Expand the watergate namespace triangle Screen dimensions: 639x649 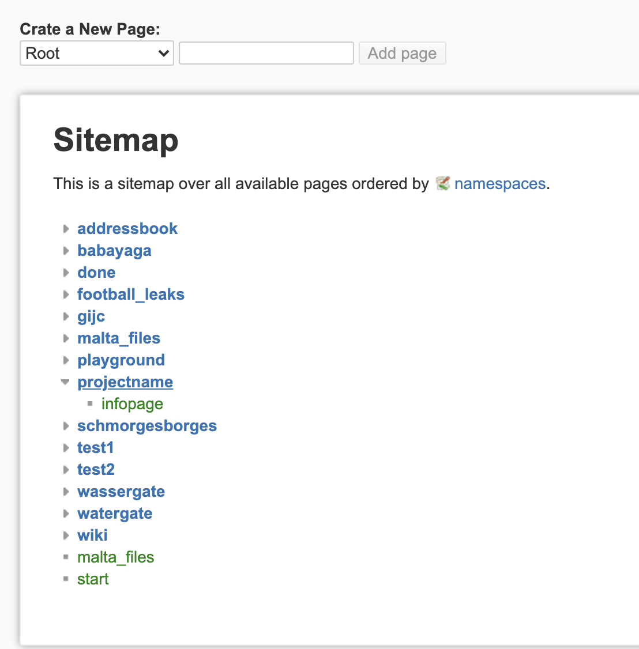[x=66, y=514]
